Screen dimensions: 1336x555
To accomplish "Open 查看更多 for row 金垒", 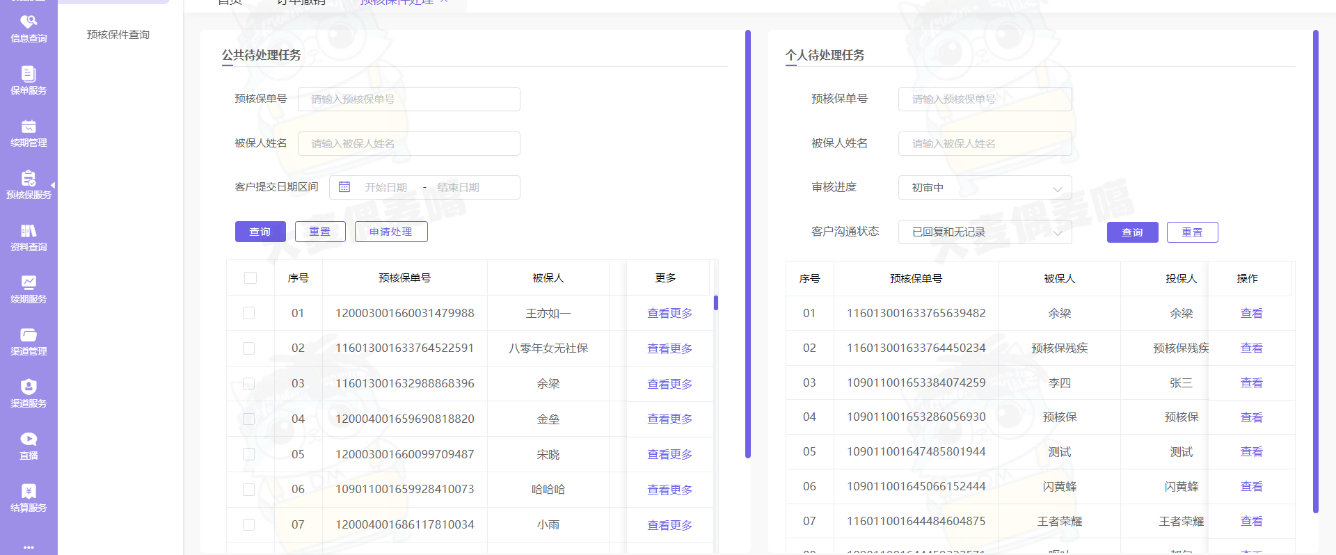I will point(669,419).
